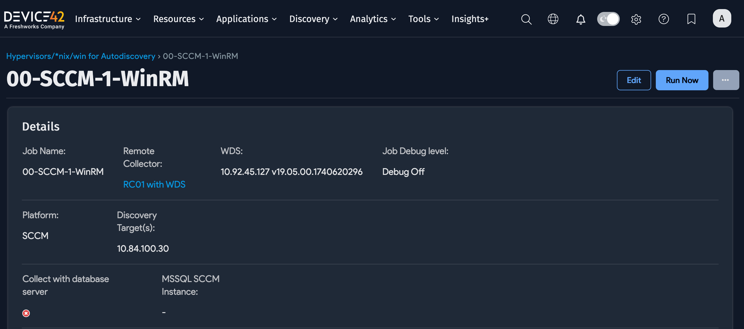
Task: Open the more actions ellipsis button
Action: [726, 80]
